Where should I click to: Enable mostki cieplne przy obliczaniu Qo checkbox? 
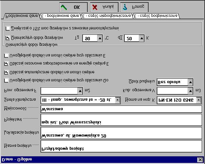point(6,81)
